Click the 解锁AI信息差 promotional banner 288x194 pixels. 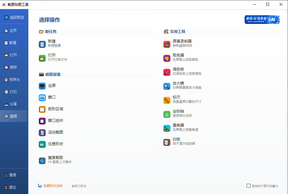pyautogui.click(x=261, y=19)
